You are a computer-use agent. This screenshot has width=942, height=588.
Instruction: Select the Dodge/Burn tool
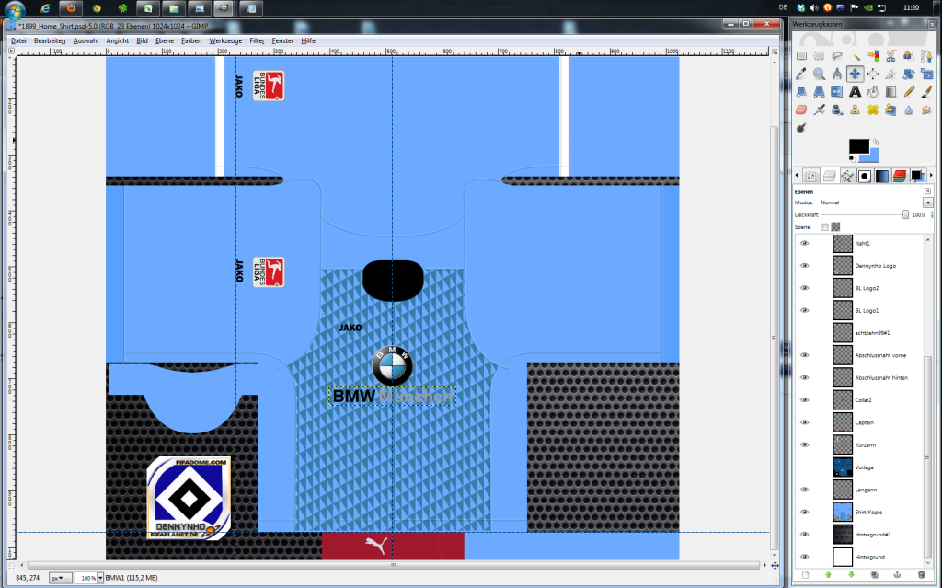(801, 128)
